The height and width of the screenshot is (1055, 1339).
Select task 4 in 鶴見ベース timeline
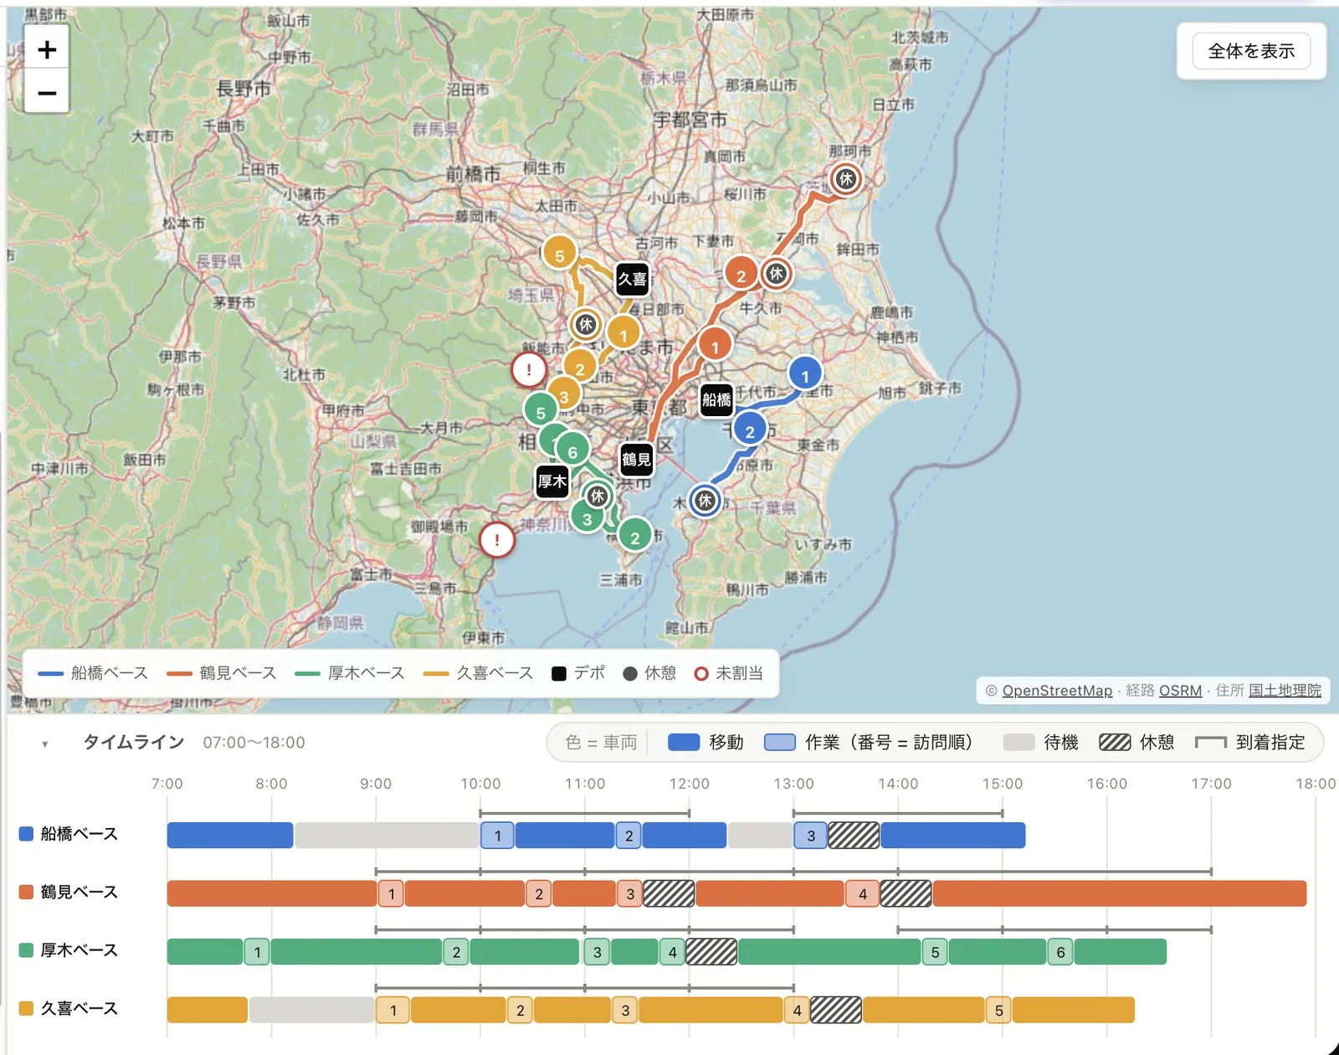tap(862, 893)
